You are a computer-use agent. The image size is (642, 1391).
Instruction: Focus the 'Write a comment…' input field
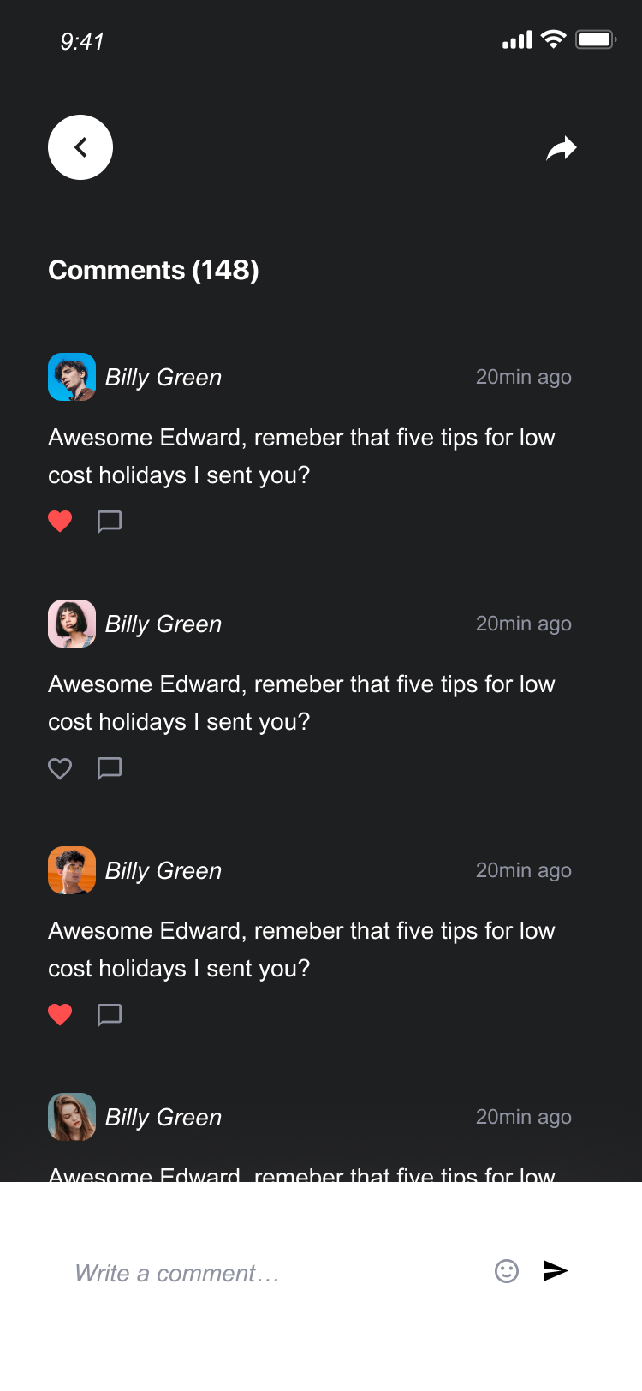click(x=257, y=1273)
